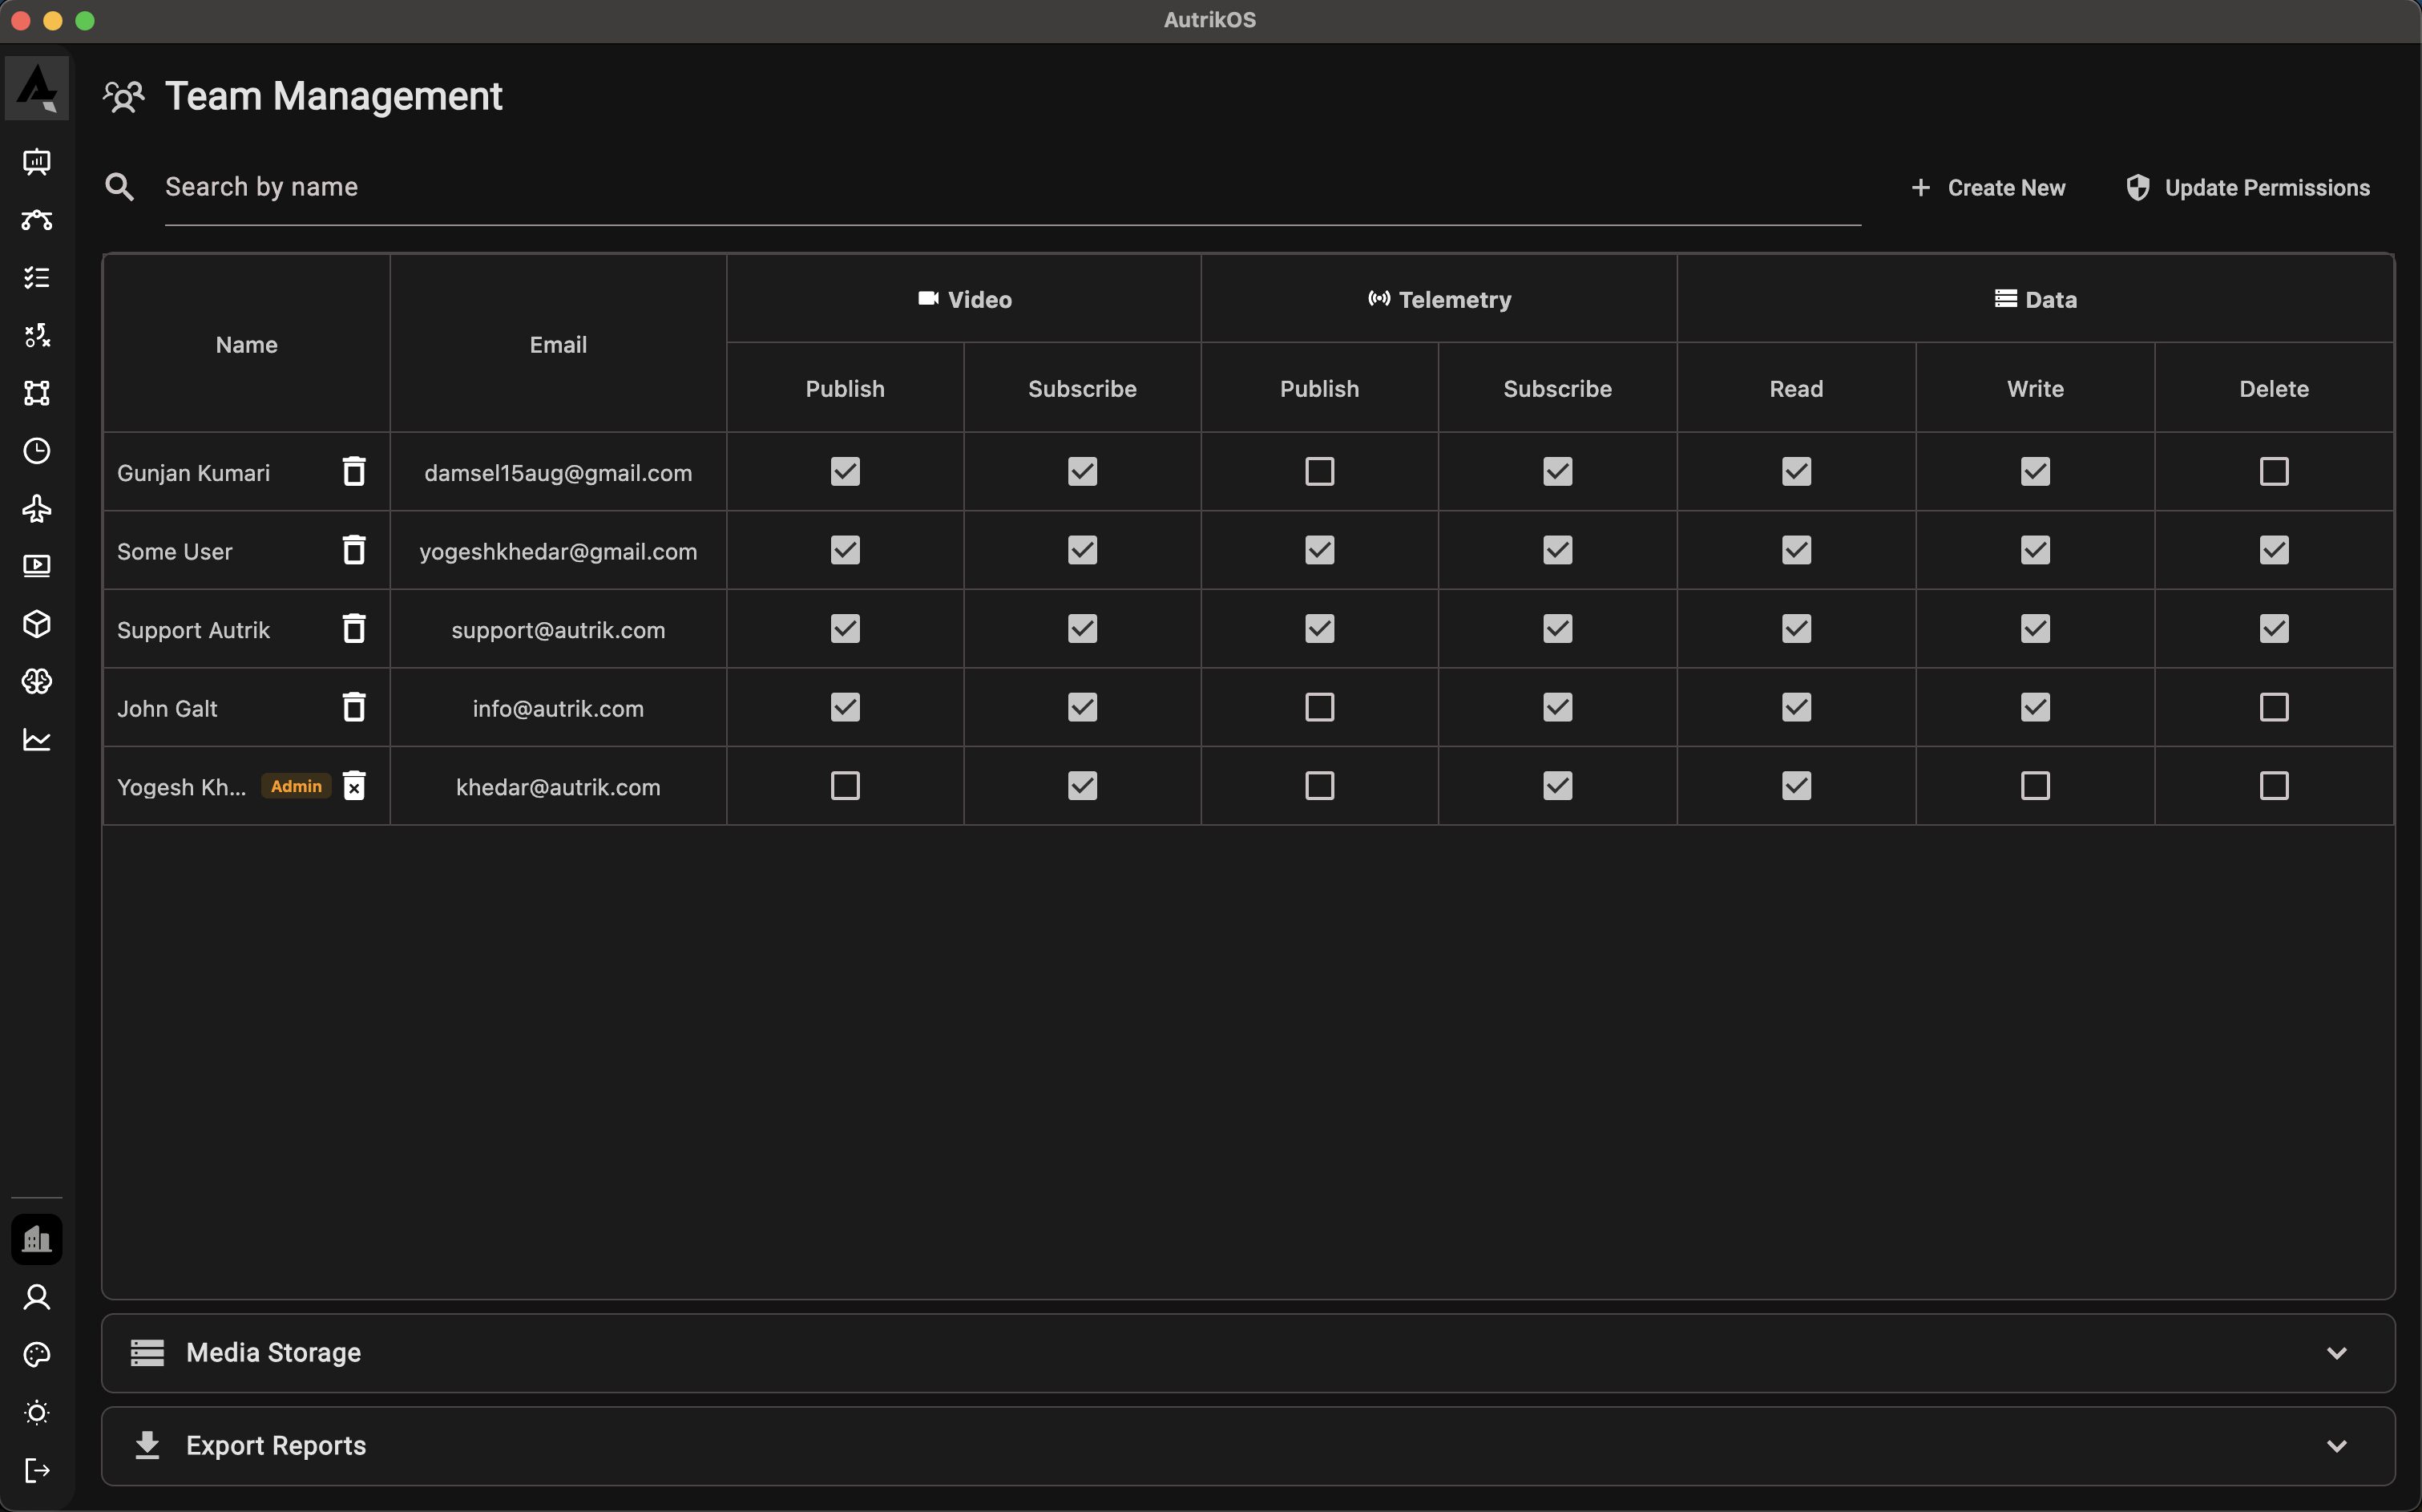The height and width of the screenshot is (1512, 2422).
Task: Open the AI brain panel in sidebar
Action: pos(37,681)
